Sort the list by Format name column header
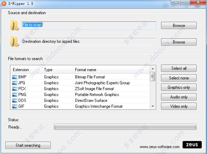The width and height of the screenshot is (207, 154). (x=111, y=69)
